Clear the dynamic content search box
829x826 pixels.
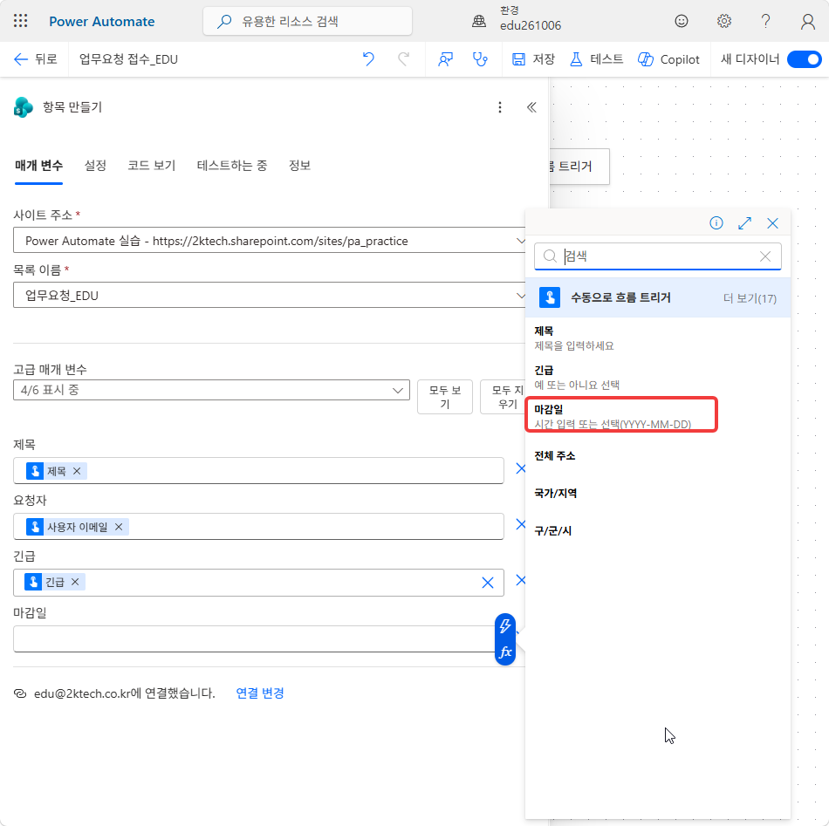tap(765, 256)
